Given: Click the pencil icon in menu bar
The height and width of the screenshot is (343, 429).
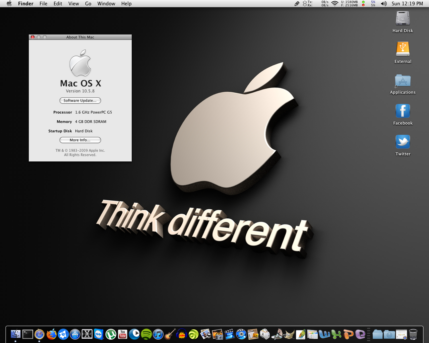Looking at the screenshot, I should click(x=297, y=4).
